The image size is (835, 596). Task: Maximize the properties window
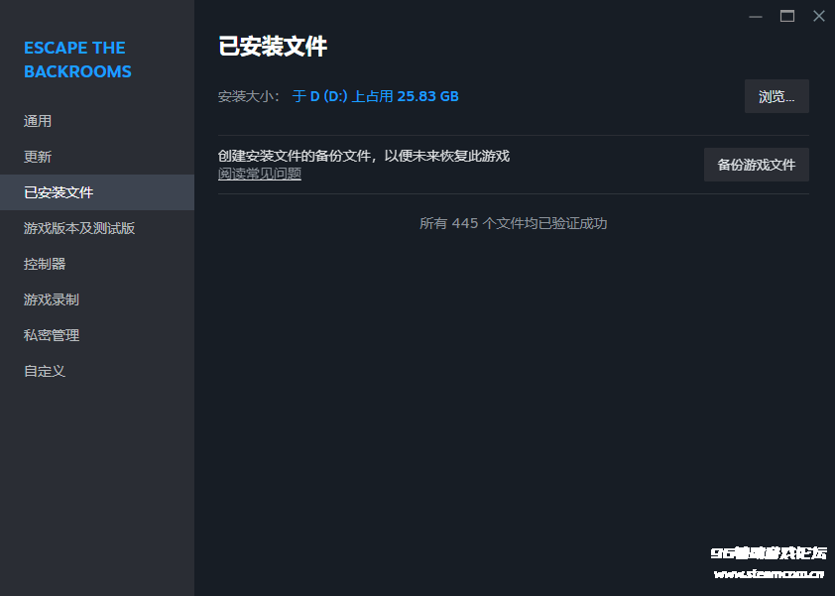pyautogui.click(x=787, y=17)
